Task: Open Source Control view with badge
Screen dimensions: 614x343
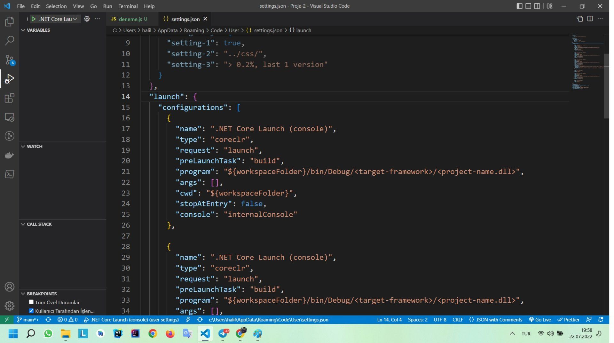Action: point(9,60)
